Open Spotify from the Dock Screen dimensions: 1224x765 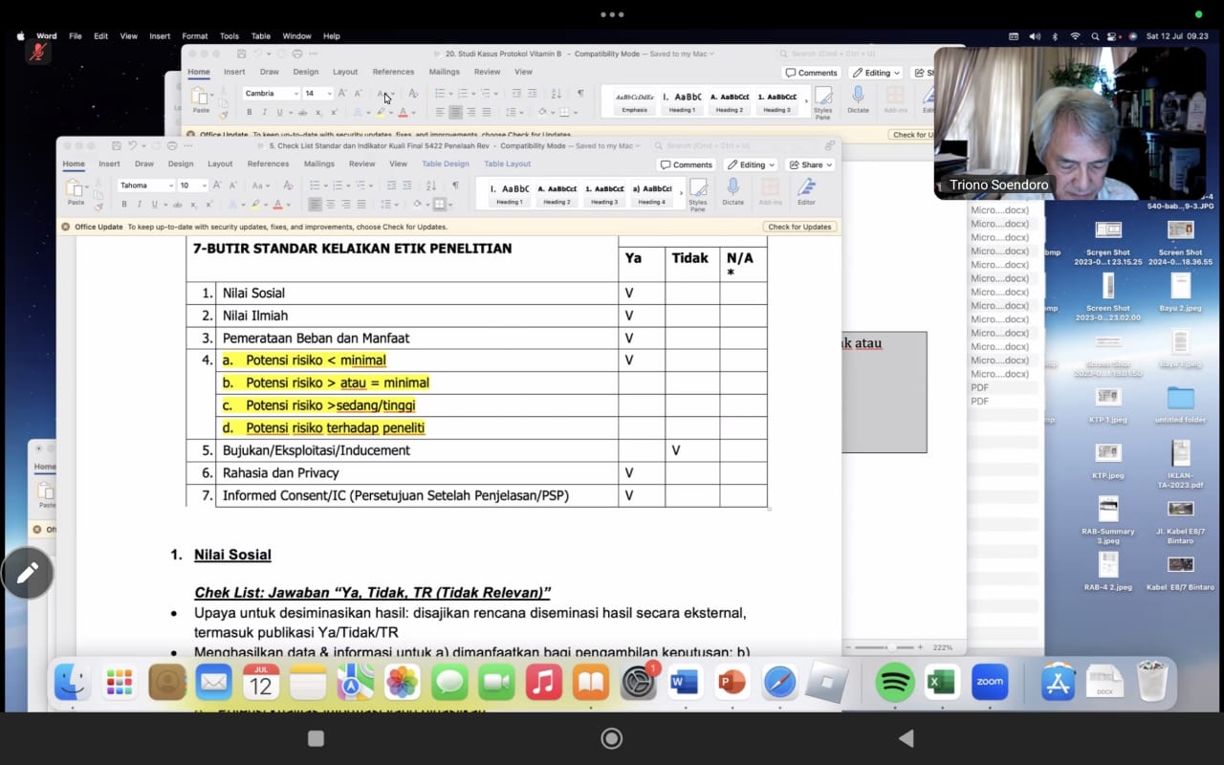(x=895, y=682)
